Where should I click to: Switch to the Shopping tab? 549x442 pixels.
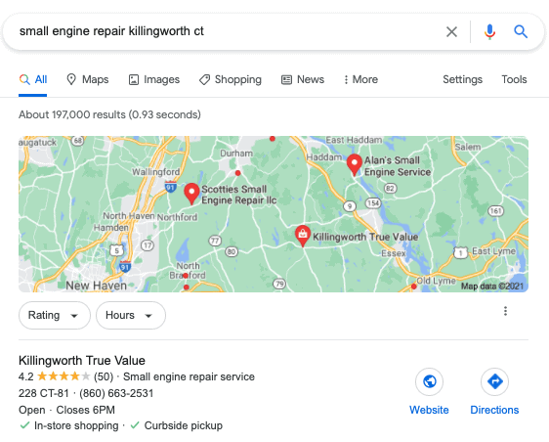231,79
